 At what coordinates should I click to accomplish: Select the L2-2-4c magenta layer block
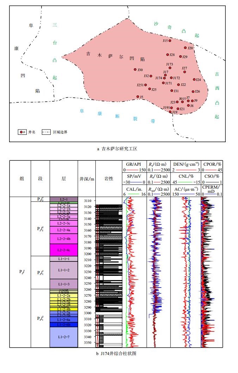click(x=63, y=250)
